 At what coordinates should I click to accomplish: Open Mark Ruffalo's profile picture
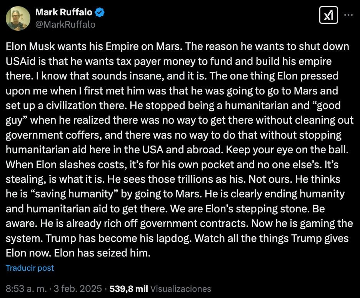coord(18,18)
